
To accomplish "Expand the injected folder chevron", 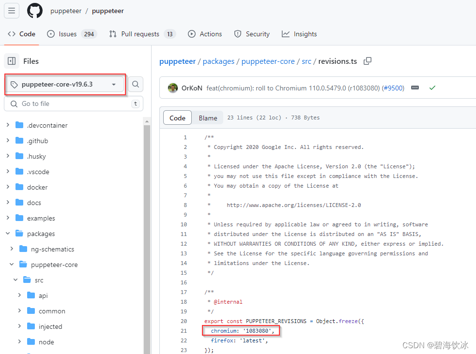I will pyautogui.click(x=19, y=326).
